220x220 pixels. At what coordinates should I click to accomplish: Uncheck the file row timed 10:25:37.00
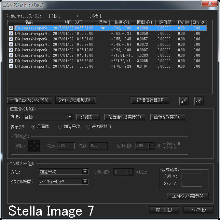click(11, 44)
